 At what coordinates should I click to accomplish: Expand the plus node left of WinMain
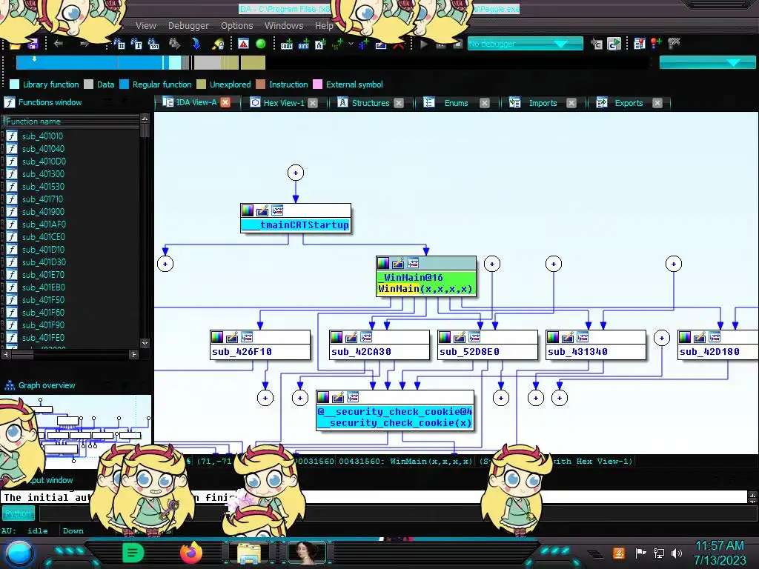coord(165,264)
